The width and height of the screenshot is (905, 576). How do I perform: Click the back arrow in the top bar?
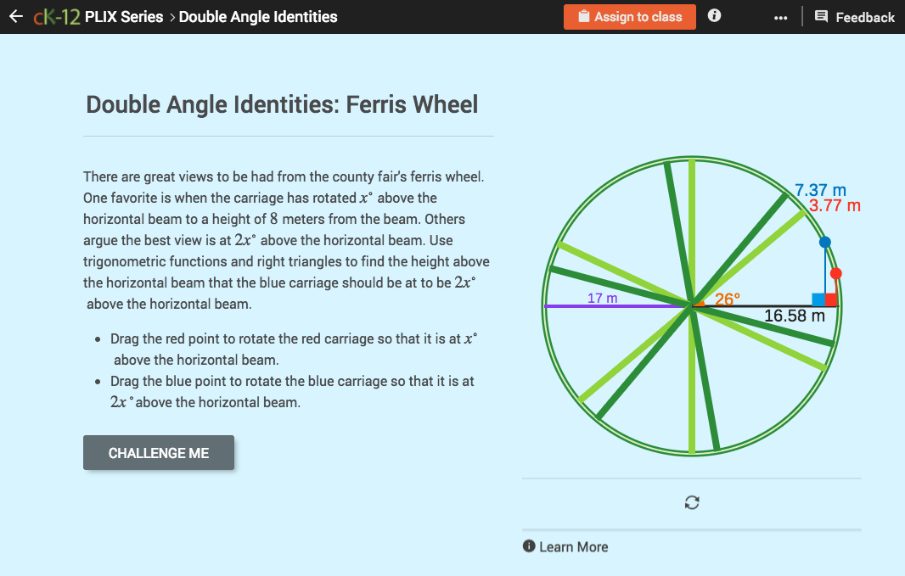coord(15,16)
